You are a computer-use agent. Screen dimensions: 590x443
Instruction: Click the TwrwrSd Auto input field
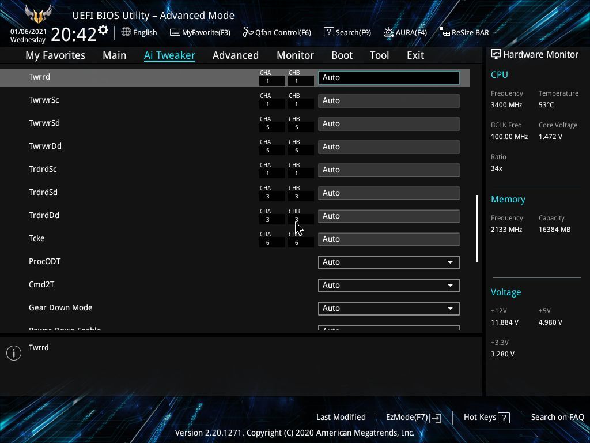389,124
